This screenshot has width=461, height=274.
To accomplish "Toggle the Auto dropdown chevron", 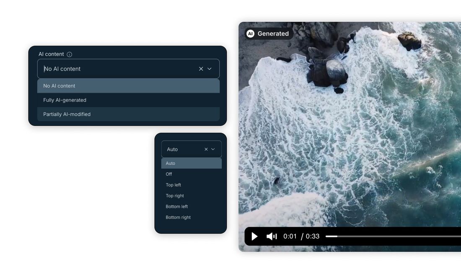I will [x=213, y=149].
